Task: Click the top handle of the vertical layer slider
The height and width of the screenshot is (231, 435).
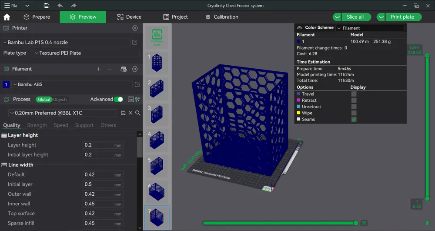Action: [427, 55]
